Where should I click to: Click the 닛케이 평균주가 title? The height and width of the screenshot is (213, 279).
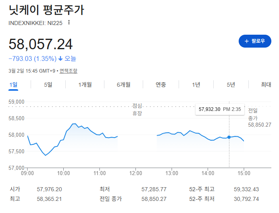coord(46,10)
